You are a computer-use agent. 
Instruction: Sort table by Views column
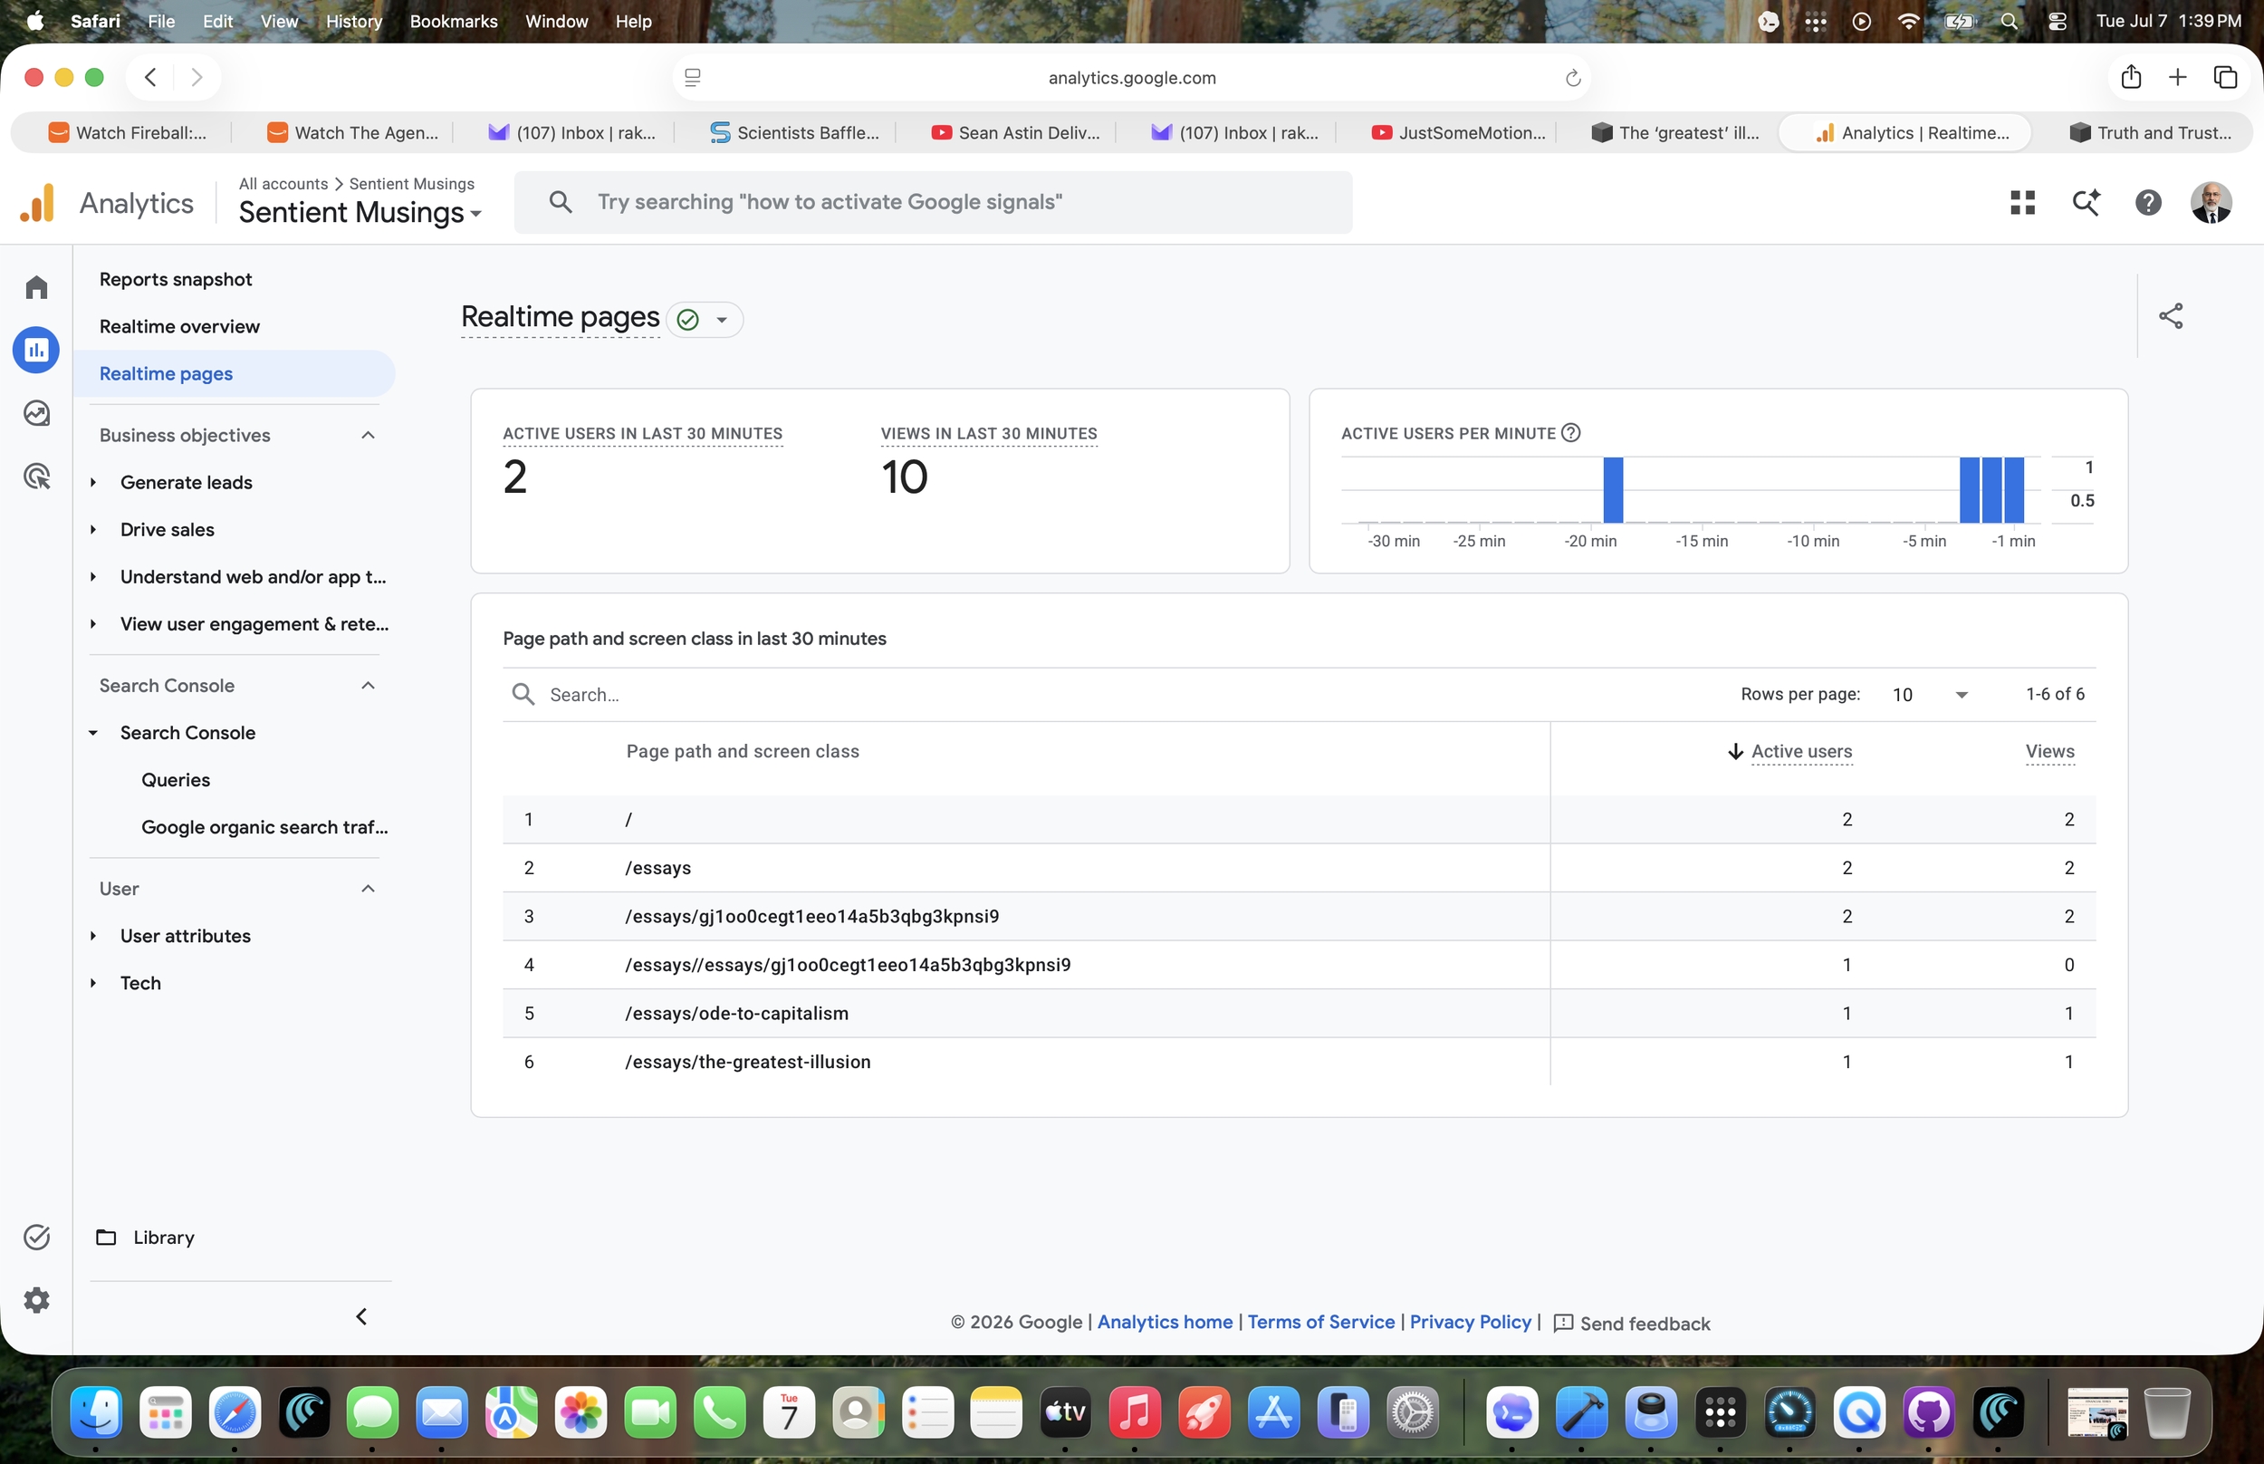[2049, 751]
